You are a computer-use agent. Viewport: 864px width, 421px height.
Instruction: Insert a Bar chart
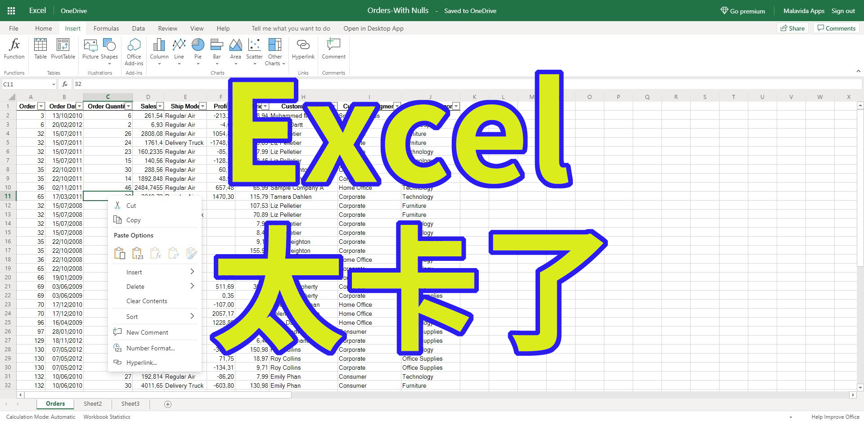[217, 51]
